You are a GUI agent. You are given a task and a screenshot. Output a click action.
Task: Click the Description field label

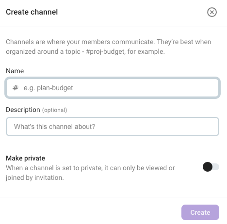click(x=23, y=110)
